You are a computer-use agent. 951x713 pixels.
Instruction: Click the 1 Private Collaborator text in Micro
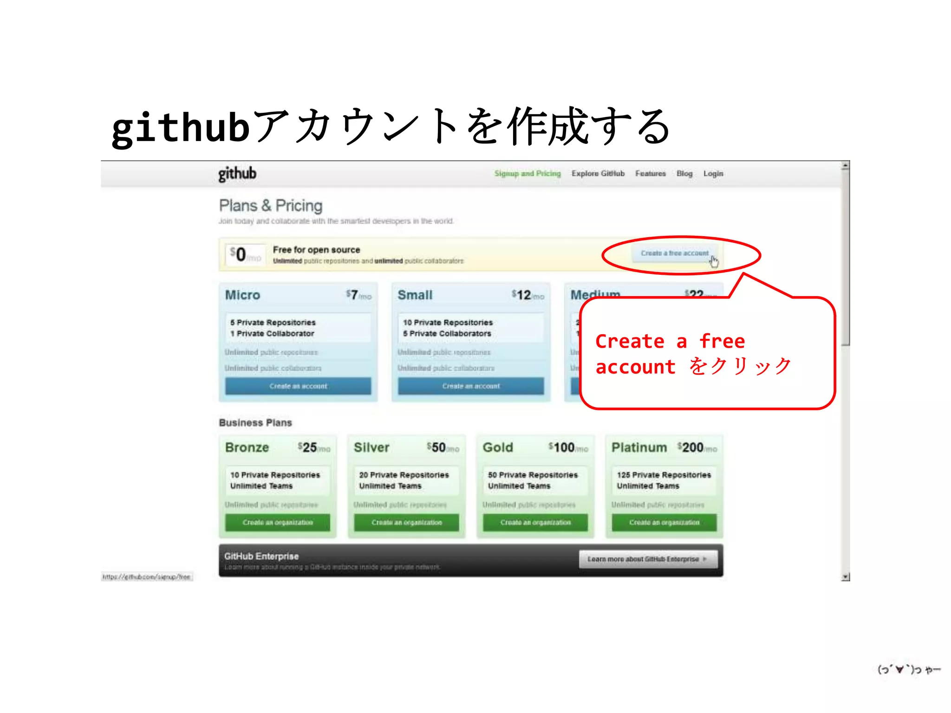[x=272, y=334]
